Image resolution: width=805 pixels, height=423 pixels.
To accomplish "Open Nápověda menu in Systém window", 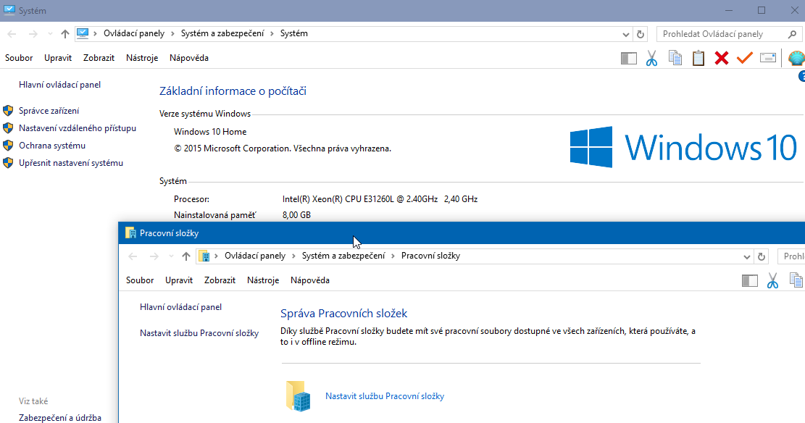I will click(189, 58).
